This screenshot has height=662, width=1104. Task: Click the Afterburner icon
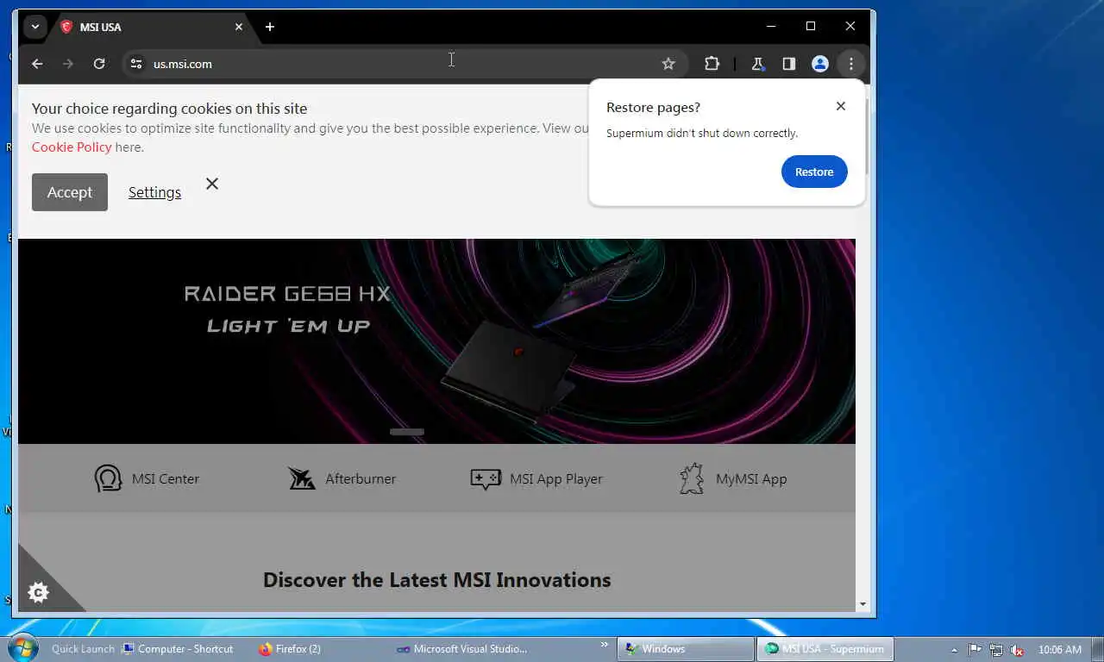click(301, 478)
